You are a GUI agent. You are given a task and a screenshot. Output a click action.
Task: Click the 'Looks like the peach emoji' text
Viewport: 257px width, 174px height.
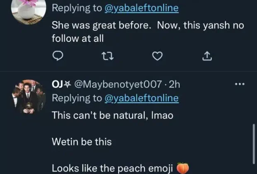113,168
